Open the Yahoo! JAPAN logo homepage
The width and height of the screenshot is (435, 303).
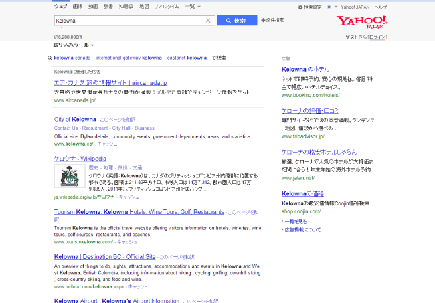click(x=362, y=22)
